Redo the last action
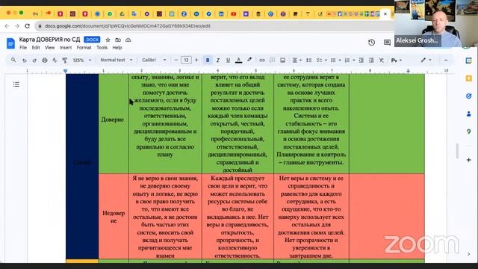This screenshot has height=269, width=478. pos(34,61)
